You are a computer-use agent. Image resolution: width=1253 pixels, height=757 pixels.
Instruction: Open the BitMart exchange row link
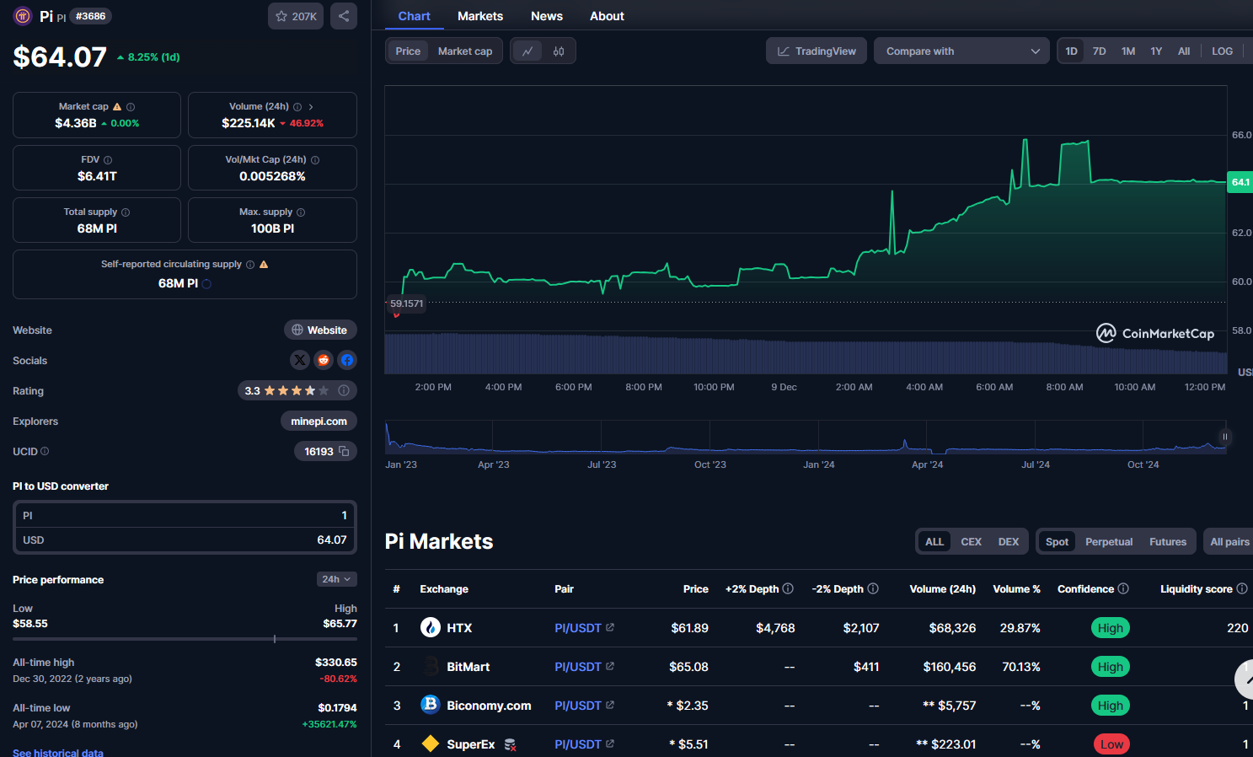[468, 667]
